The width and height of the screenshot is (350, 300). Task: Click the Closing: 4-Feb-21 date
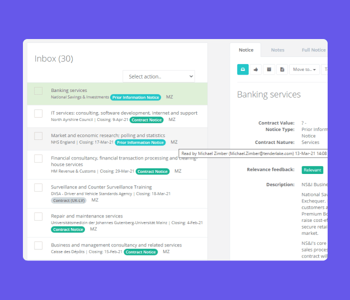point(187,222)
